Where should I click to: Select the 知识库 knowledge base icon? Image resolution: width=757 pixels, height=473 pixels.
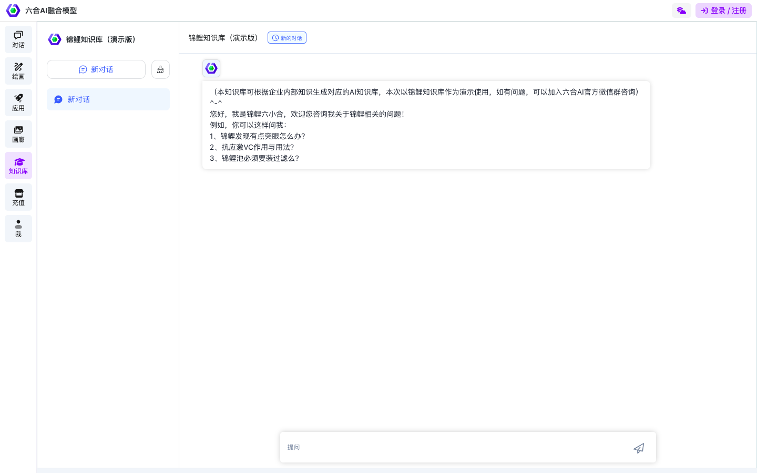18,166
